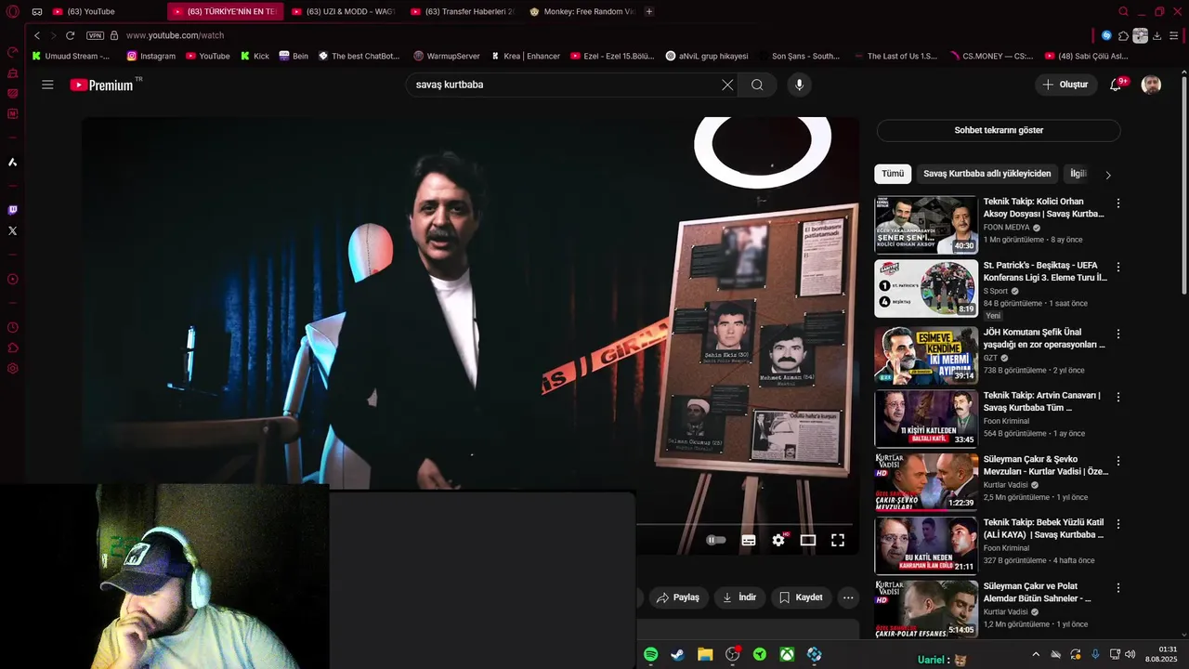Switch to the (63) YouTube tab

[91, 12]
